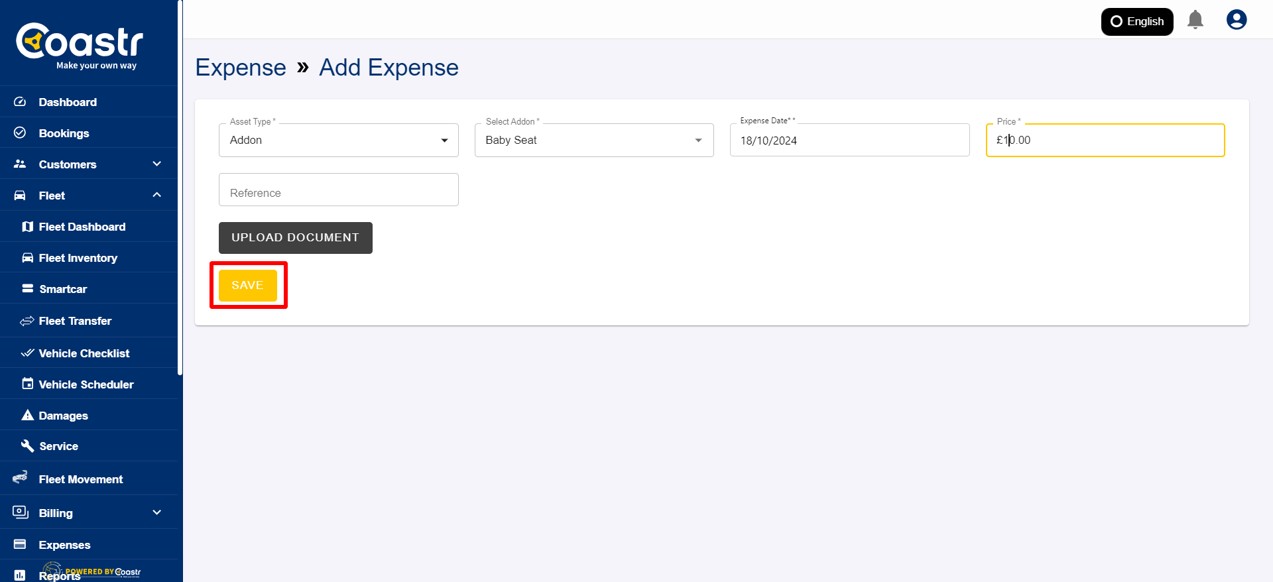Screen dimensions: 1273x582
Task: Click the Damages warning triangle icon
Action: (x=27, y=415)
